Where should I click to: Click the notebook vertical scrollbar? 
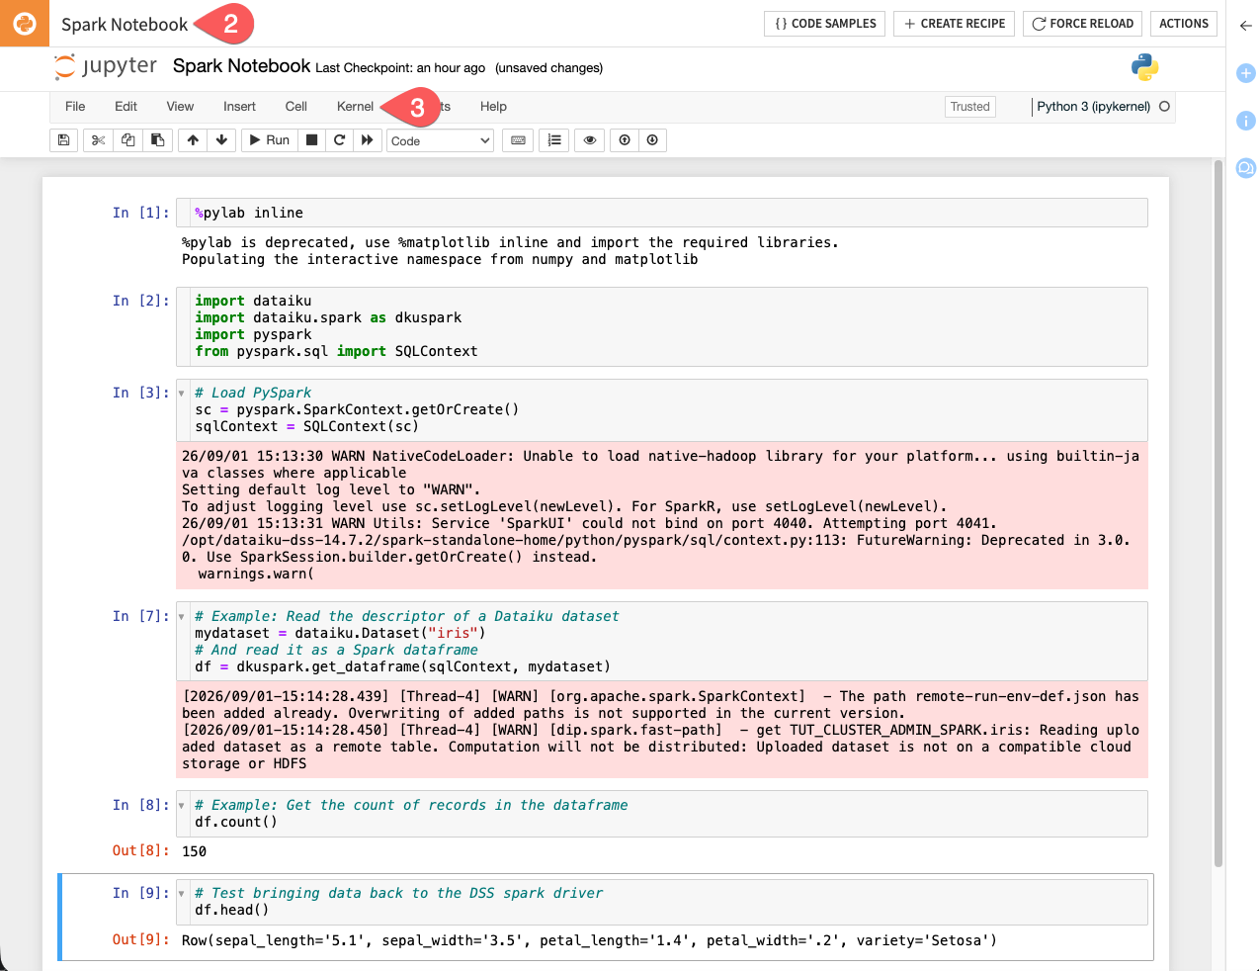click(1218, 514)
